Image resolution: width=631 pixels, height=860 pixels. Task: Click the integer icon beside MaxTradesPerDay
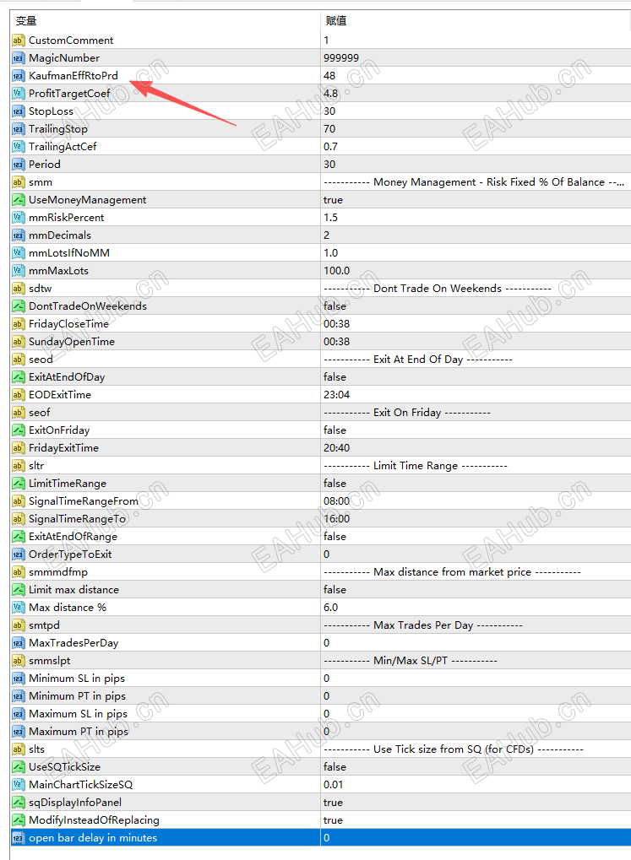pos(18,643)
